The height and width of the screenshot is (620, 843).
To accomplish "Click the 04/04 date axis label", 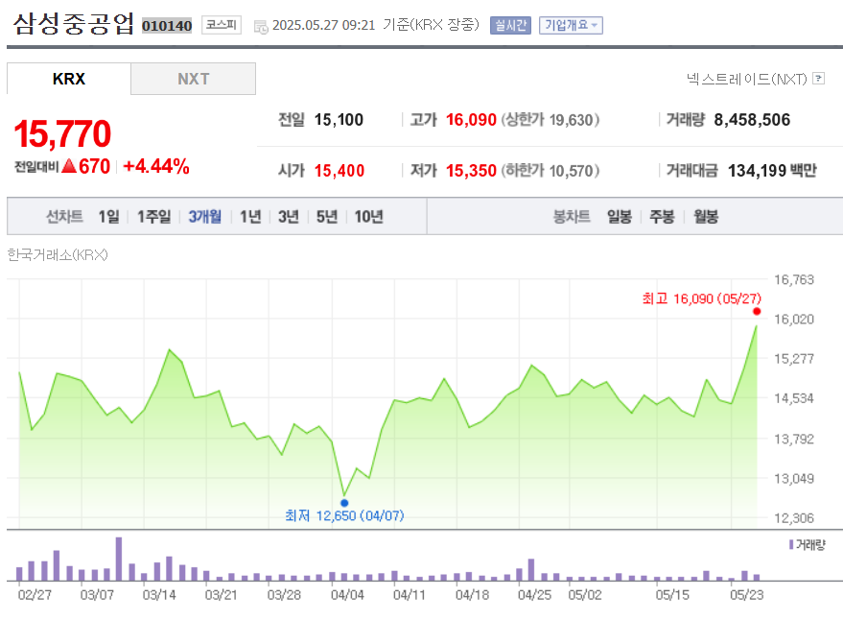I will [347, 595].
